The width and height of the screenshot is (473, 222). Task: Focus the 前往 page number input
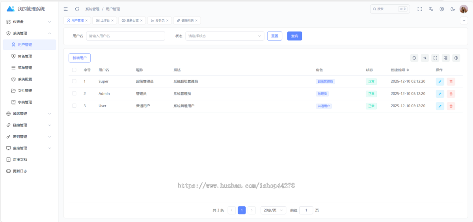[306, 210]
